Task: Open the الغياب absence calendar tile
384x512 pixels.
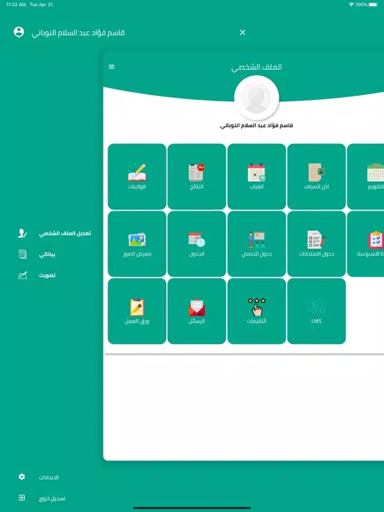Action: pyautogui.click(x=257, y=177)
